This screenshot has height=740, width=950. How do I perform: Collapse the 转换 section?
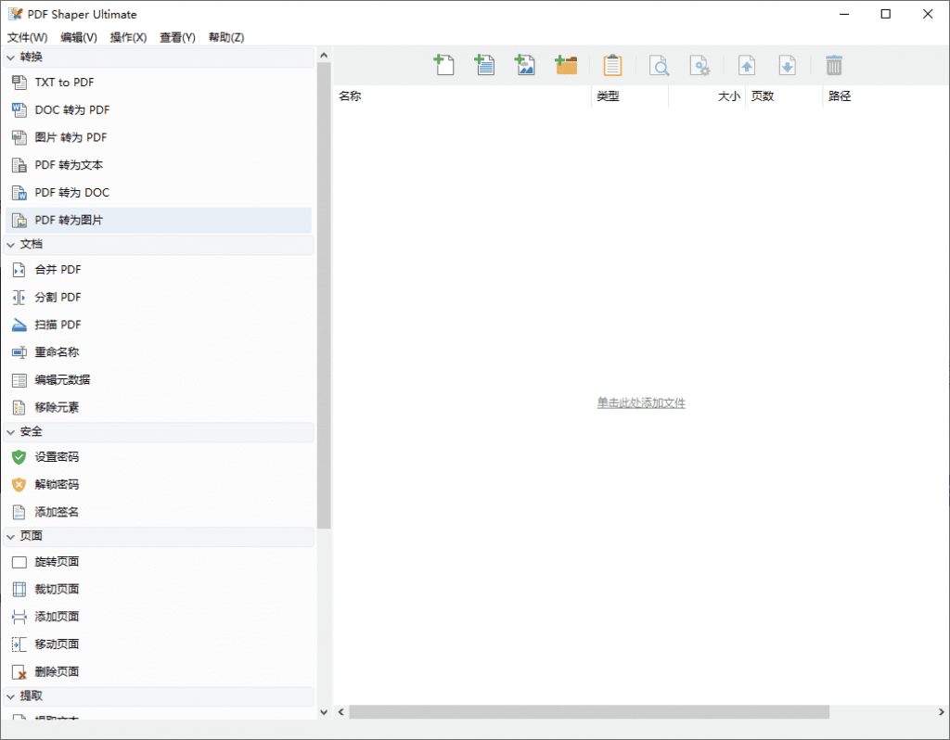coord(12,57)
